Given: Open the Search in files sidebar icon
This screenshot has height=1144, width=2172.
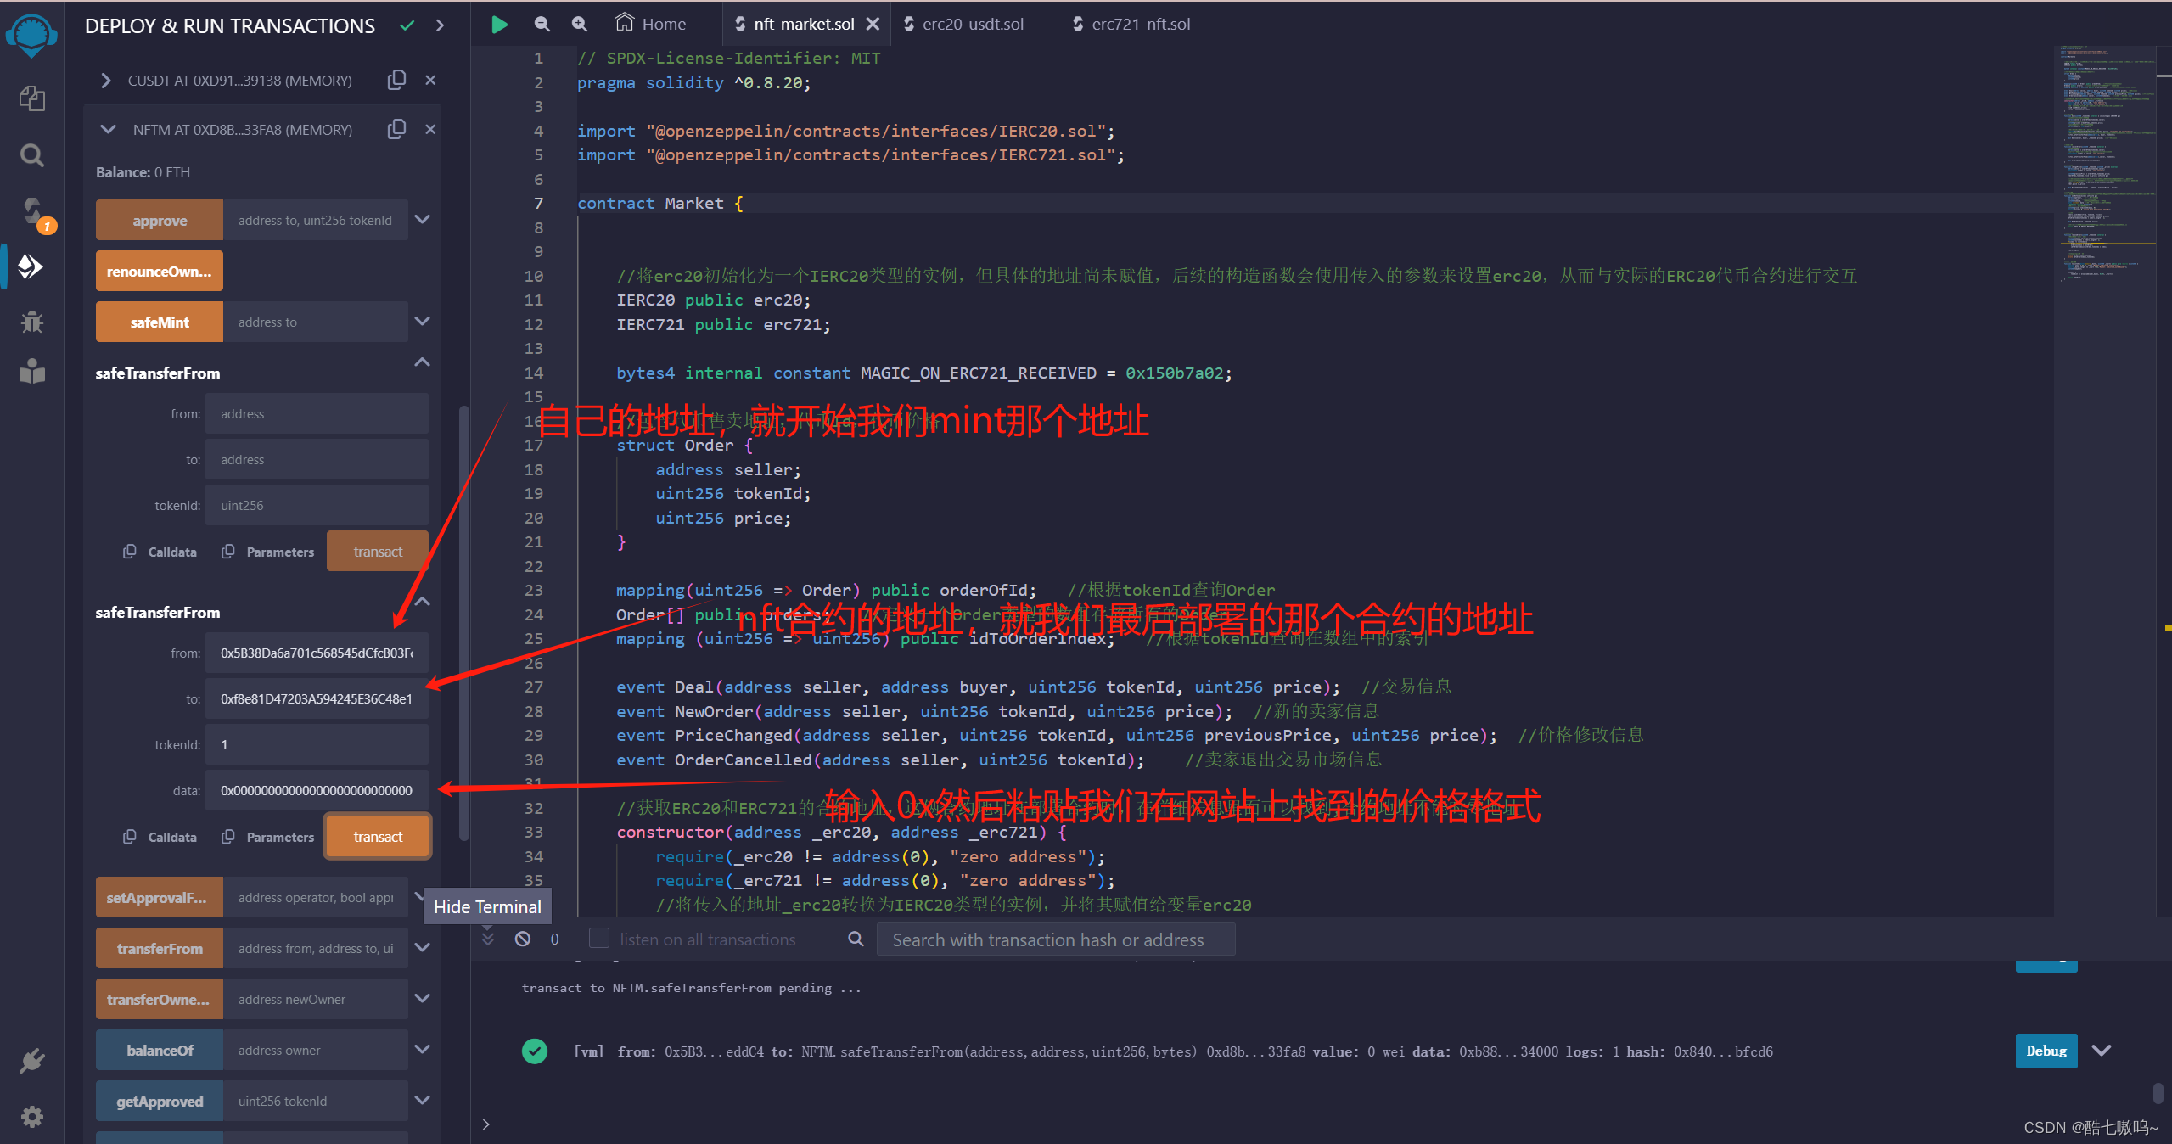Looking at the screenshot, I should point(32,155).
